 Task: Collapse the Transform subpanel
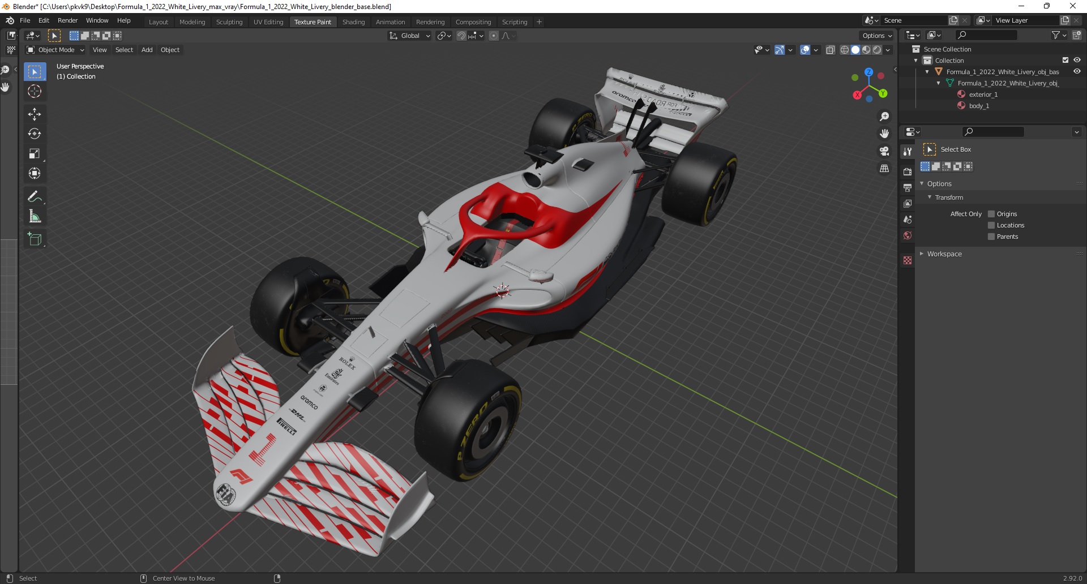pos(929,197)
